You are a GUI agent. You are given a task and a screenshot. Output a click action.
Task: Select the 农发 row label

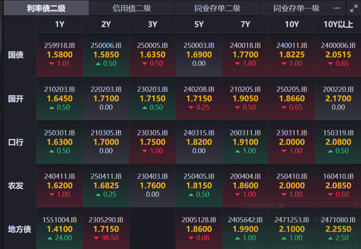16,186
